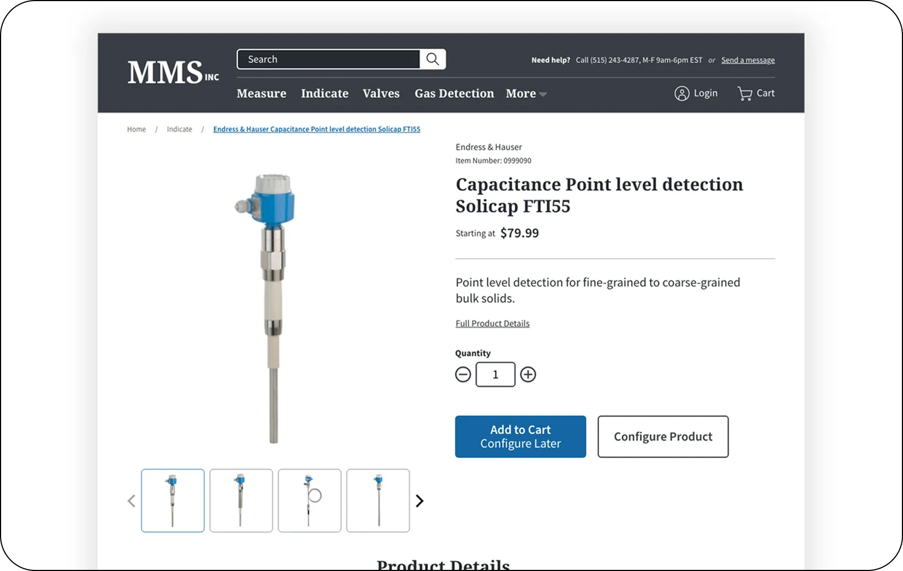903x571 pixels.
Task: Open the Login user icon
Action: point(682,94)
